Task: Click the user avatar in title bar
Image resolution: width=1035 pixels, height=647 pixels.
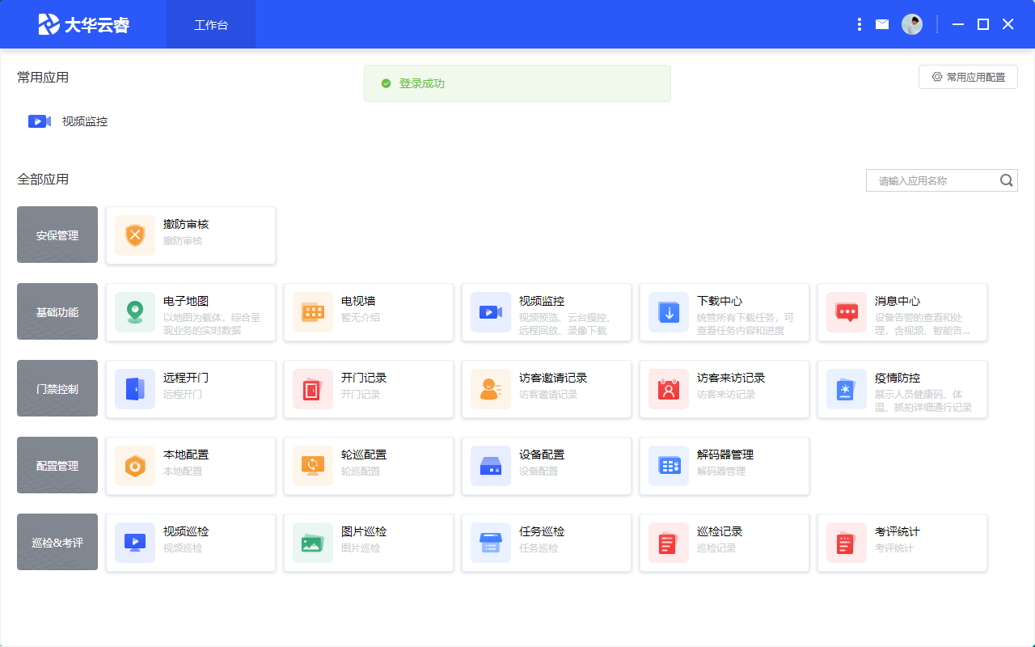Action: 912,24
